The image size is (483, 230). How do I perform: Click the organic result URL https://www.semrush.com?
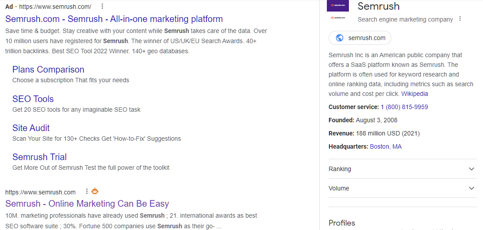click(40, 192)
